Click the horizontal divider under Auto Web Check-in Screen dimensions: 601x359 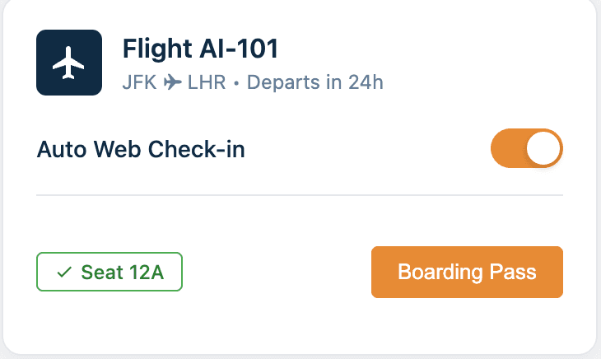(x=300, y=195)
